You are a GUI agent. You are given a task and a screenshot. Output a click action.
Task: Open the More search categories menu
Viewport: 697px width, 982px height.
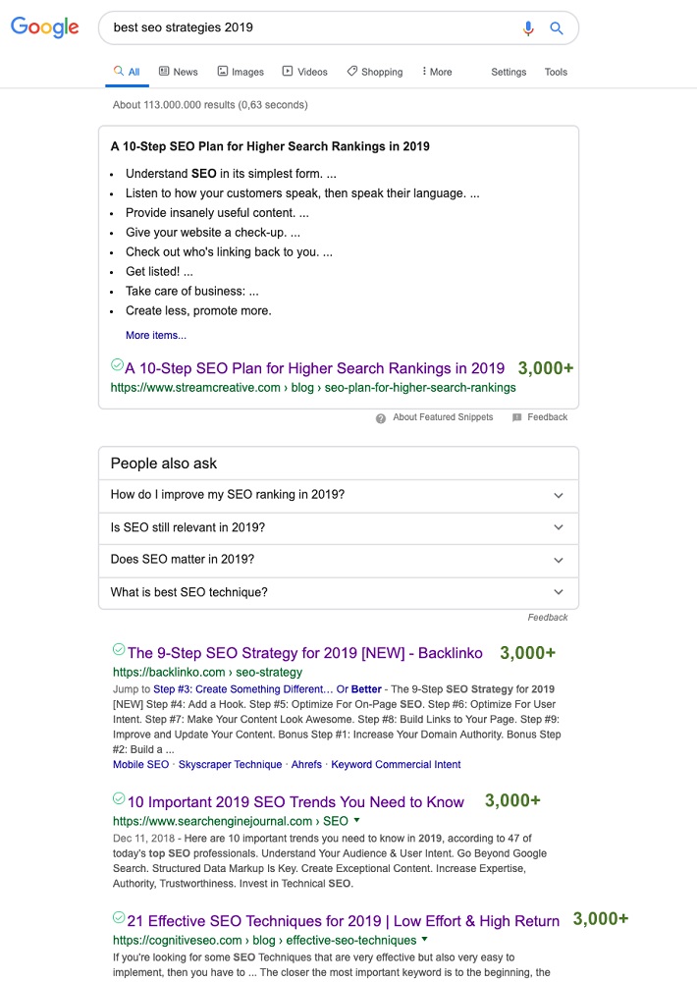(437, 72)
